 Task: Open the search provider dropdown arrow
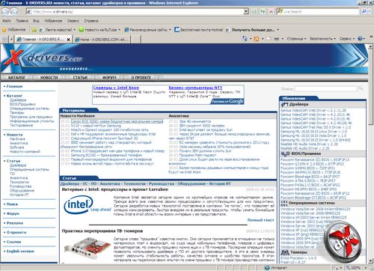point(370,11)
